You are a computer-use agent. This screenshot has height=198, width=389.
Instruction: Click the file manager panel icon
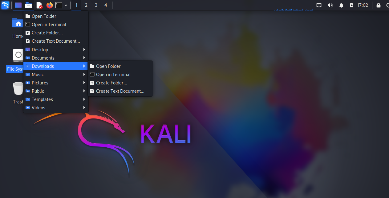[29, 5]
